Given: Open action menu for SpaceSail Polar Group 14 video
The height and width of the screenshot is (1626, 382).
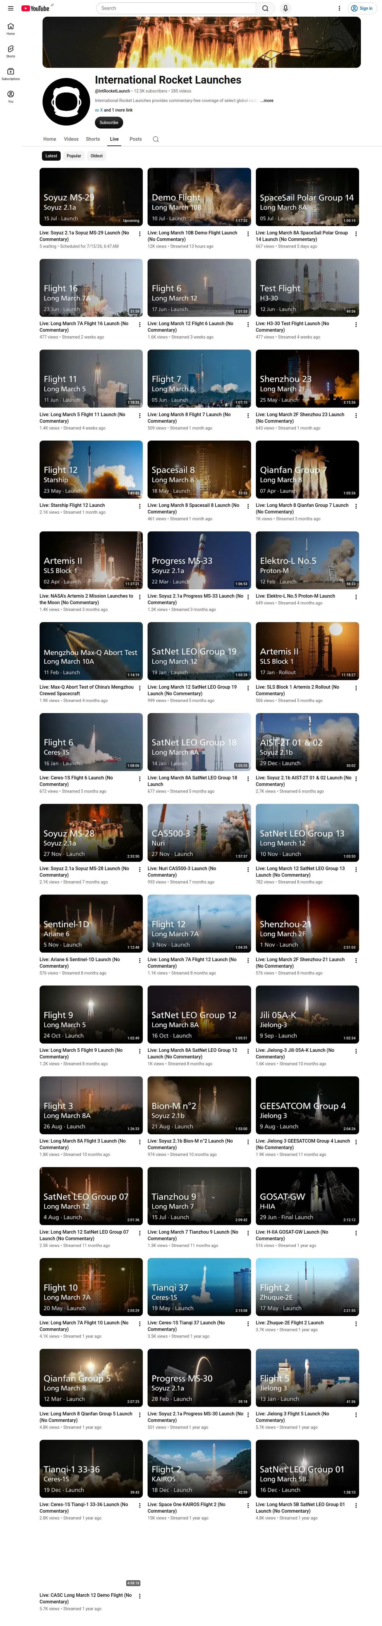Looking at the screenshot, I should tap(356, 234).
